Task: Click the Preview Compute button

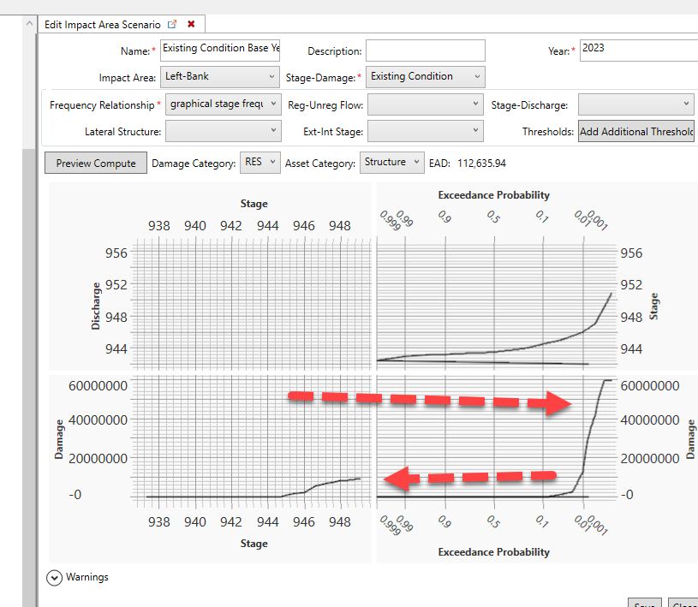Action: [95, 163]
